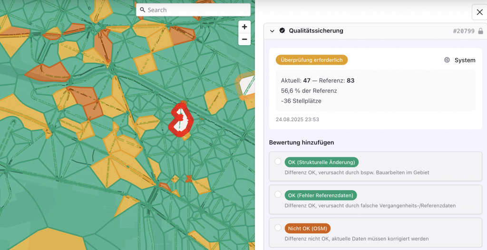Image resolution: width=487 pixels, height=250 pixels.
Task: Choose the OK (Fehler Referenzdaten) radio option
Action: point(278,195)
